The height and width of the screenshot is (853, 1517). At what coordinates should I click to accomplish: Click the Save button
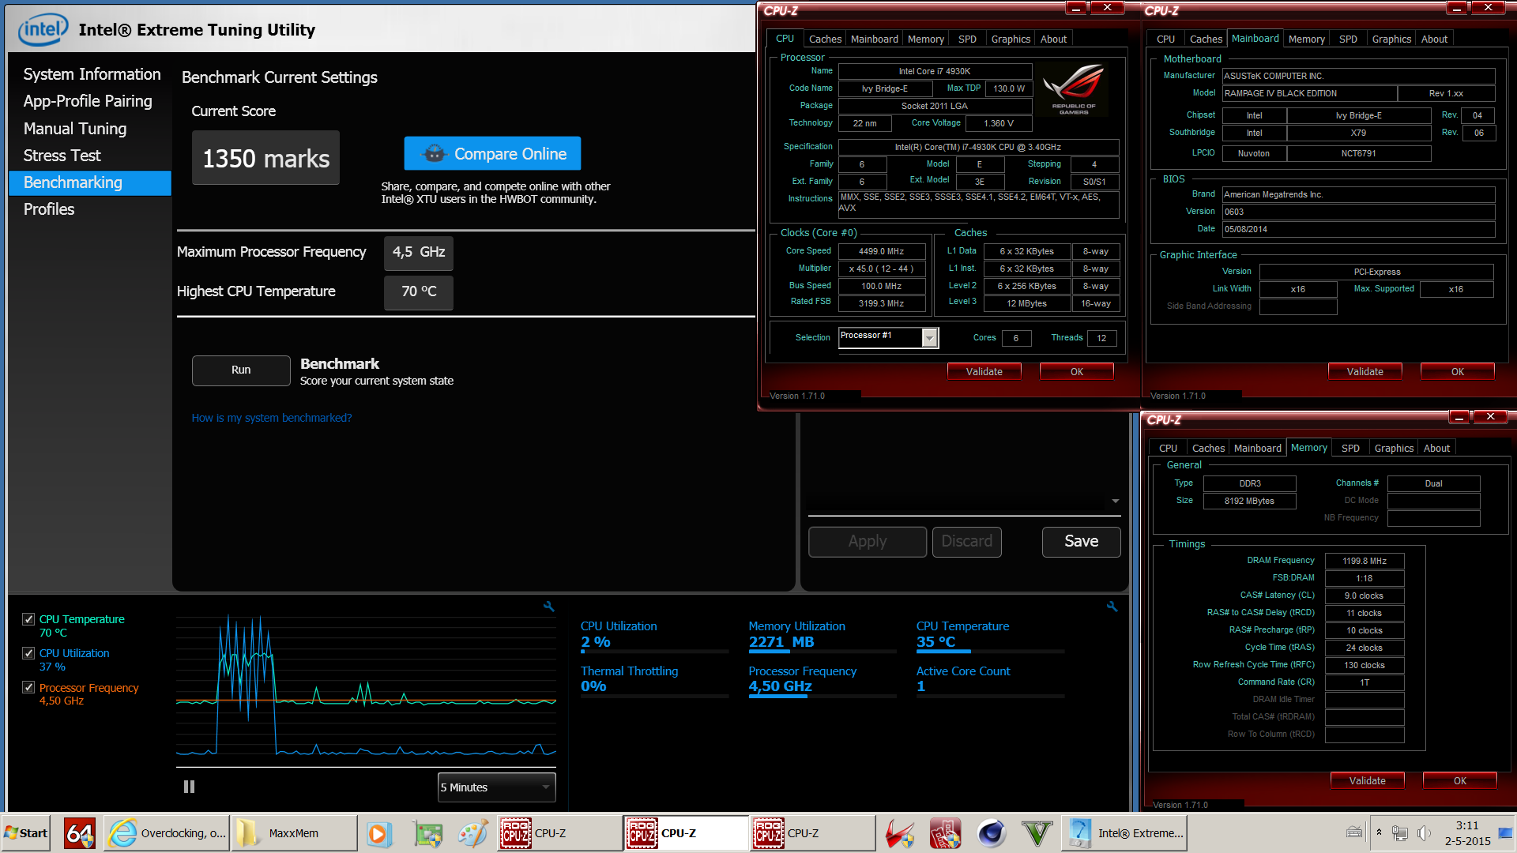[x=1081, y=542]
